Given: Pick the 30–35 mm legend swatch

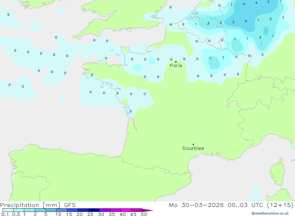Looking at the screenshot, I should pyautogui.click(x=105, y=210).
